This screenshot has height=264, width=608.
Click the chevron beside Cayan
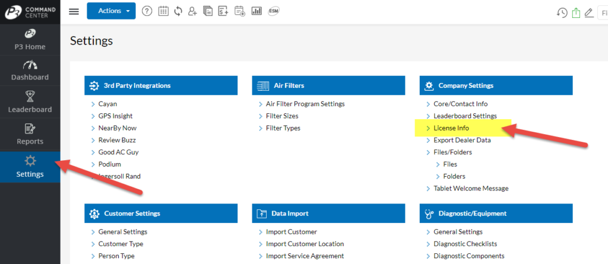(93, 104)
